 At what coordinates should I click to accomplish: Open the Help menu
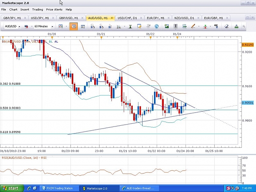[69, 10]
